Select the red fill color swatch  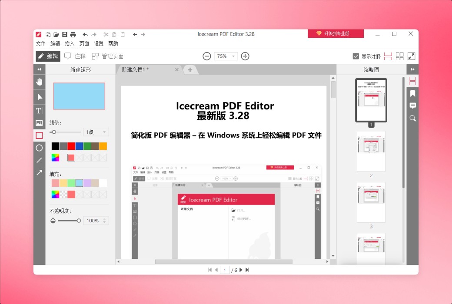tap(71, 194)
